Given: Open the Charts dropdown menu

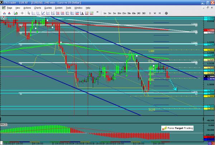Looking at the screenshot, I should [37, 8].
